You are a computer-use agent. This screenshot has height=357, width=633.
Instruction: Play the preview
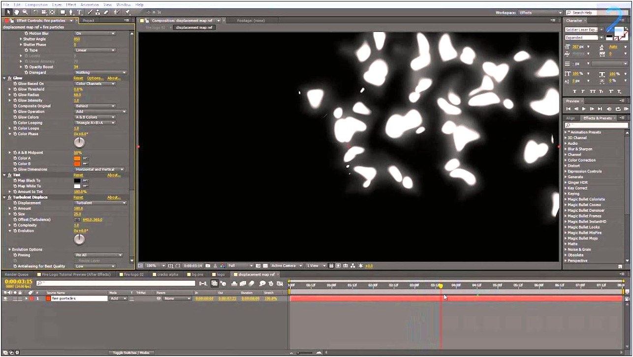(584, 109)
